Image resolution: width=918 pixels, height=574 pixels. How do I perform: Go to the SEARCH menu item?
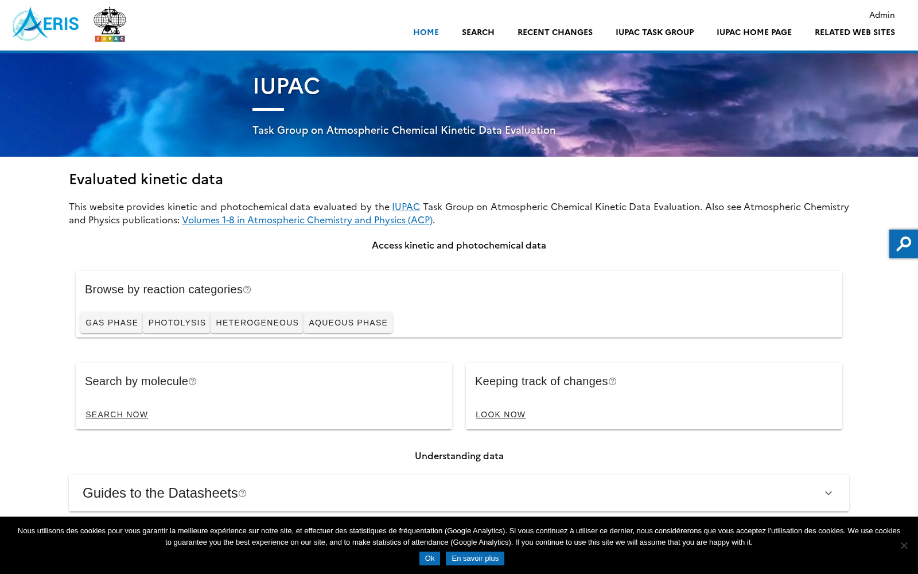478,32
